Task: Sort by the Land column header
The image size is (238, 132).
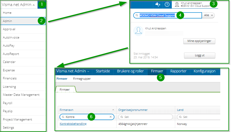Action: 180,110
